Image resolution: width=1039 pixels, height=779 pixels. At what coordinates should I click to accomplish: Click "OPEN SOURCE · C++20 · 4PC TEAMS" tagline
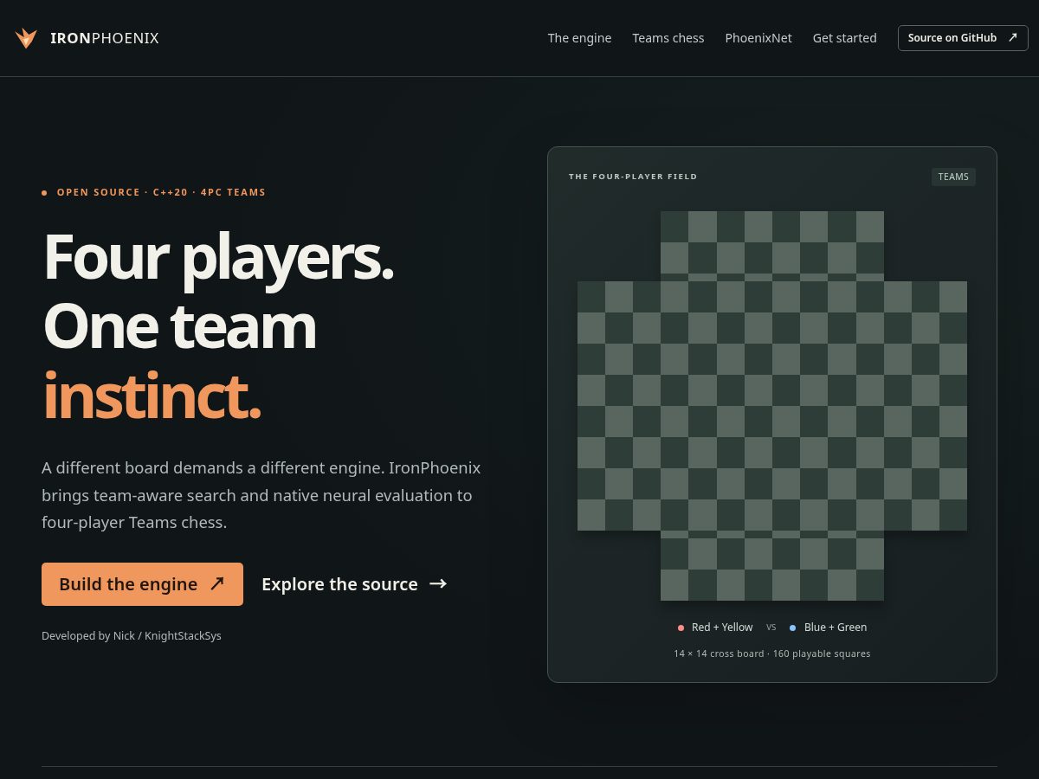161,192
